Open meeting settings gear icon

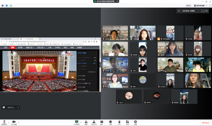(x=135, y=123)
